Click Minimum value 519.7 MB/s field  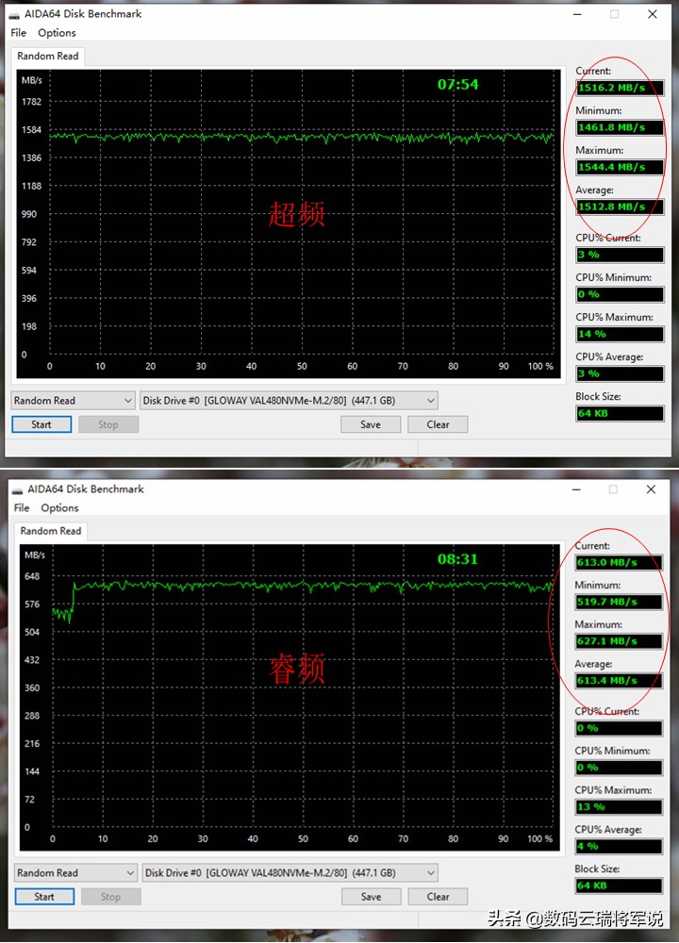[619, 602]
